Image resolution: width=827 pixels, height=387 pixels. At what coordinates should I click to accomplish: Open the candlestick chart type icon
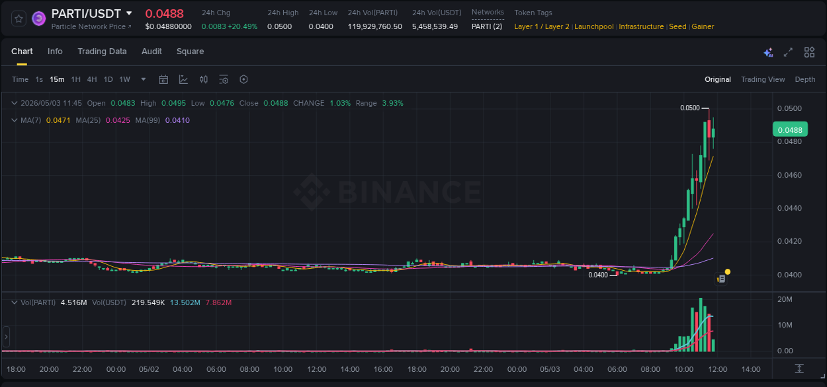coord(204,79)
